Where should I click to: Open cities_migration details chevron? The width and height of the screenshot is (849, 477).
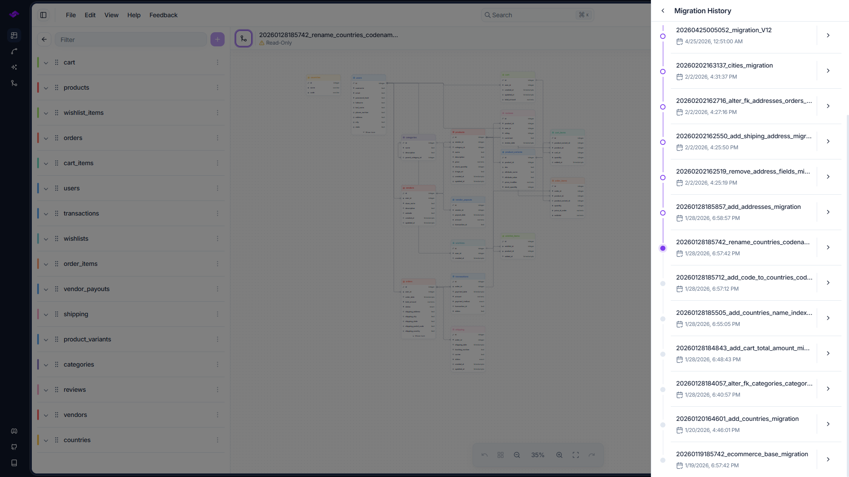pos(828,71)
